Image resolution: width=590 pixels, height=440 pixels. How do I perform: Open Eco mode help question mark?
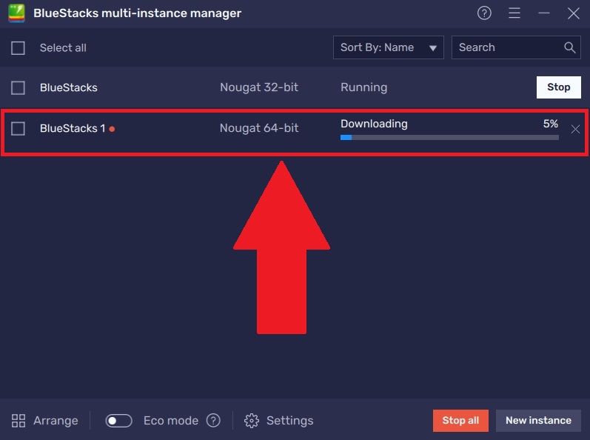(213, 421)
